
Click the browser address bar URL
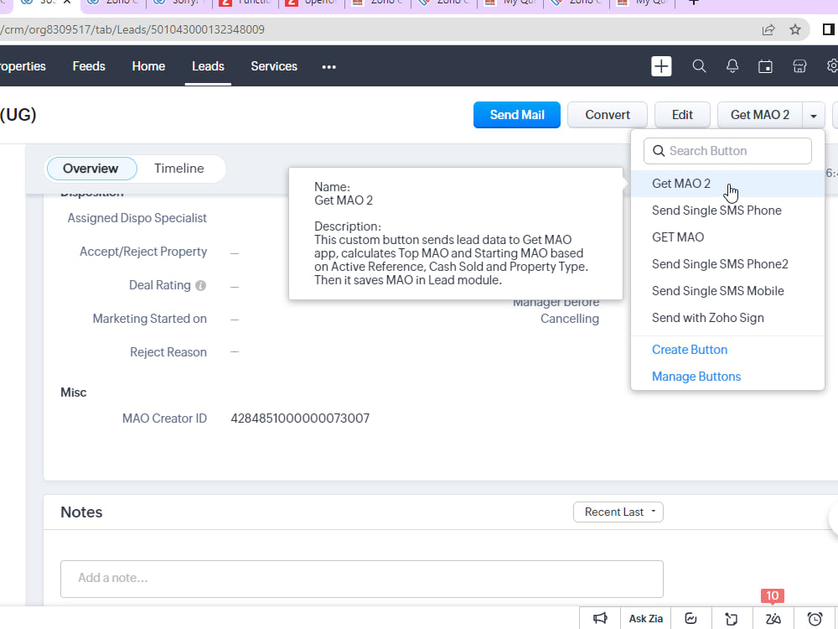click(132, 29)
